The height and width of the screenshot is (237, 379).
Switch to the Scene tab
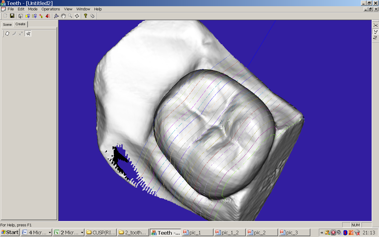point(7,25)
